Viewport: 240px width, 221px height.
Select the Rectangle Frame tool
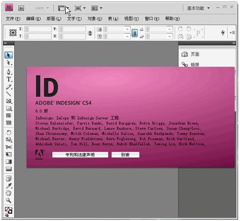coord(9,101)
